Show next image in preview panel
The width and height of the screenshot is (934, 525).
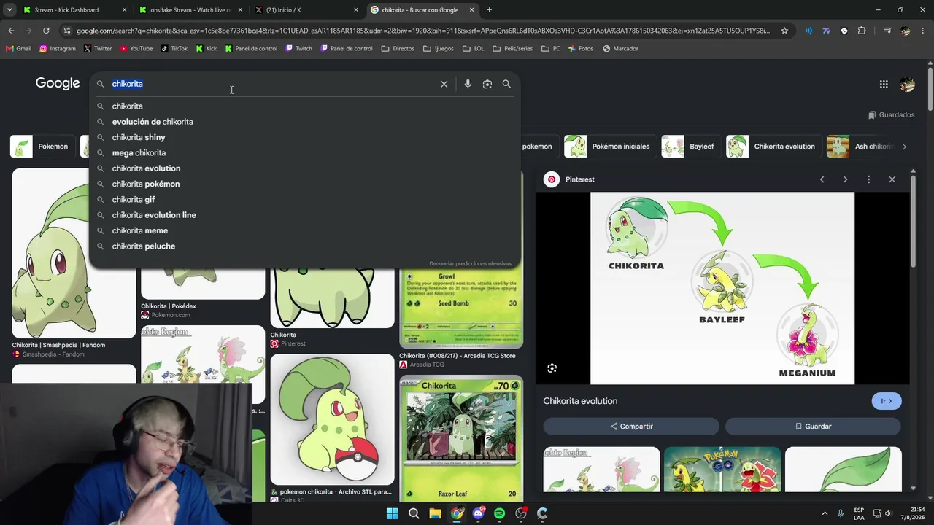click(x=845, y=179)
